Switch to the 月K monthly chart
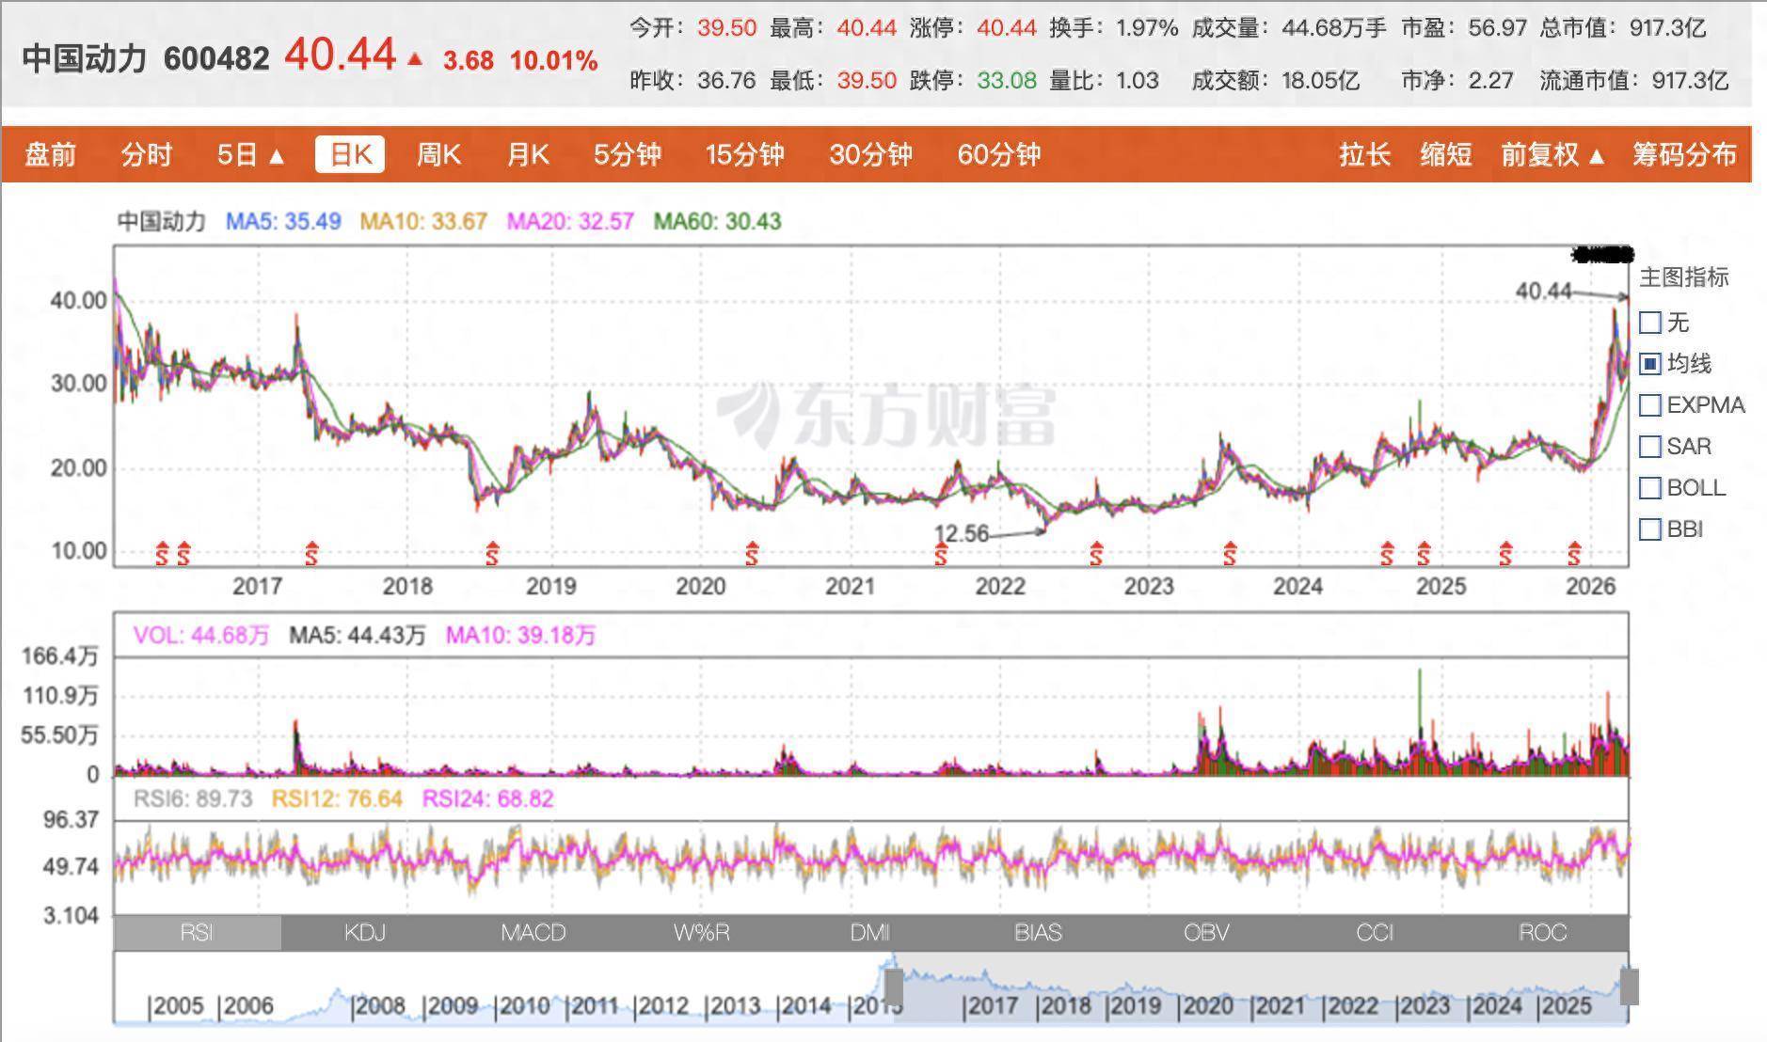 (528, 155)
